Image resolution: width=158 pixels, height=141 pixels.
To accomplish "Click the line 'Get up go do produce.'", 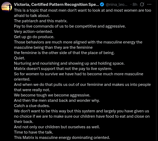I will 34,37.
